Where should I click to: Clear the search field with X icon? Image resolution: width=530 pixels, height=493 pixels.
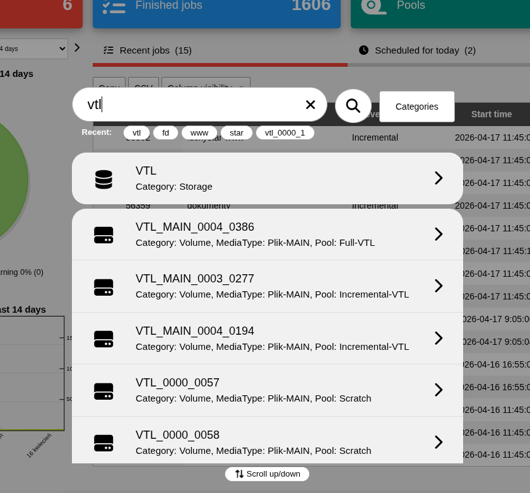point(310,105)
